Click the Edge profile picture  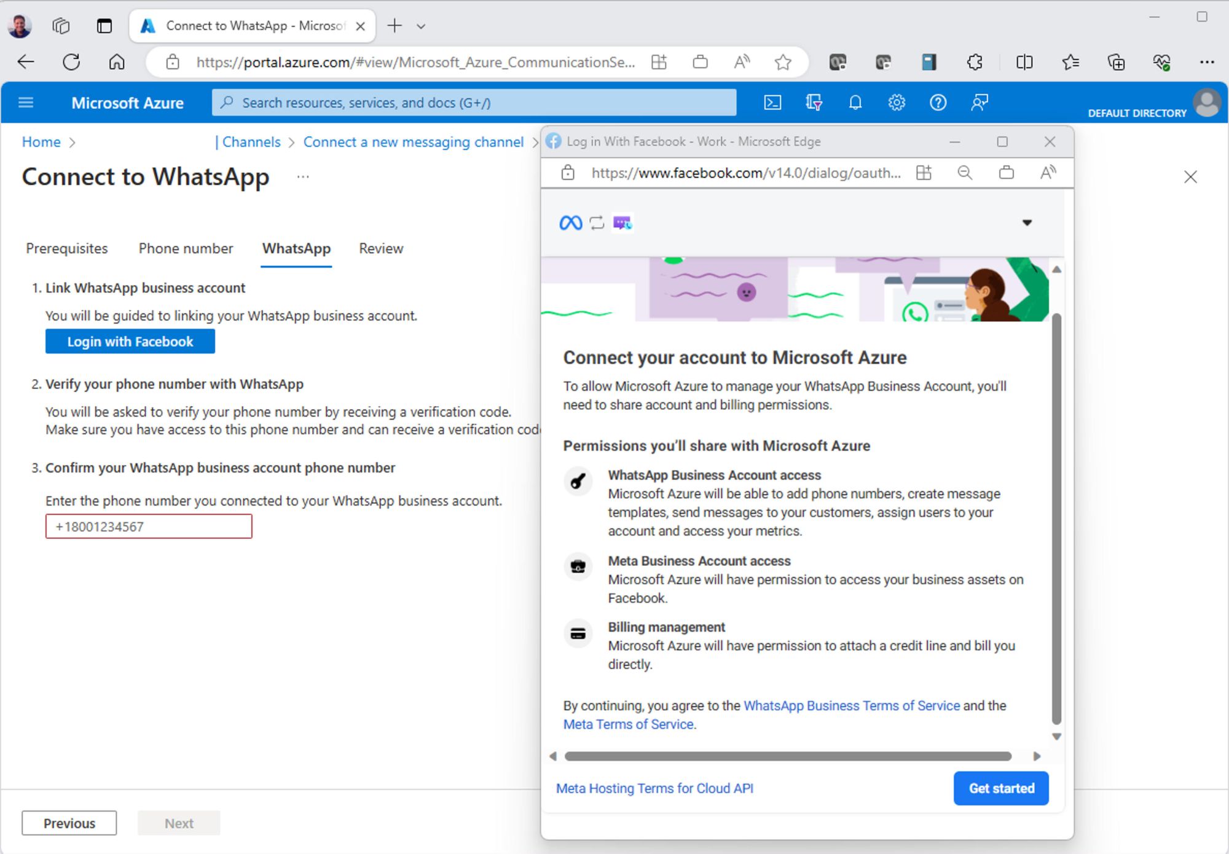pos(20,26)
